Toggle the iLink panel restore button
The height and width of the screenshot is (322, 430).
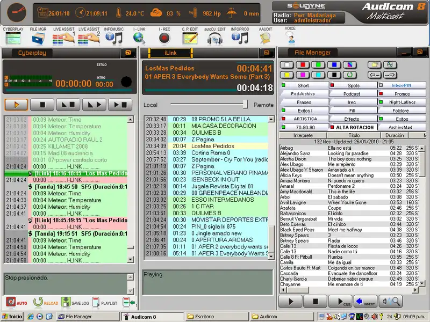coord(267,53)
